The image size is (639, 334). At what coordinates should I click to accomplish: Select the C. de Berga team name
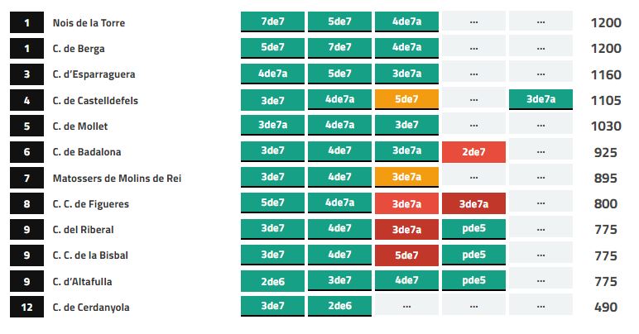point(79,49)
